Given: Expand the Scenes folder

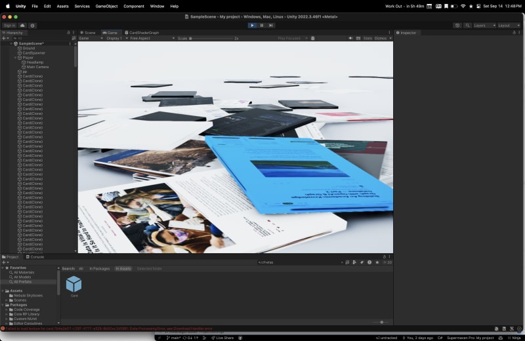Looking at the screenshot, I should (x=7, y=300).
